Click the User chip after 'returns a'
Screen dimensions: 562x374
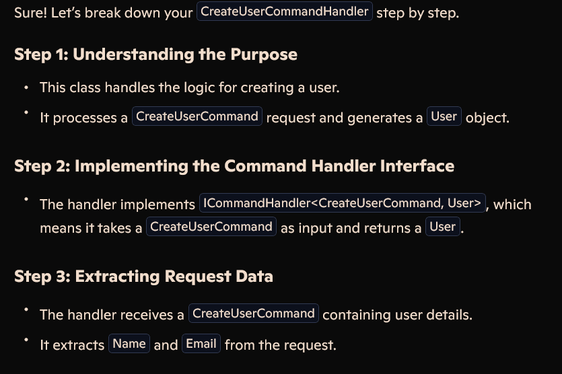tap(443, 227)
